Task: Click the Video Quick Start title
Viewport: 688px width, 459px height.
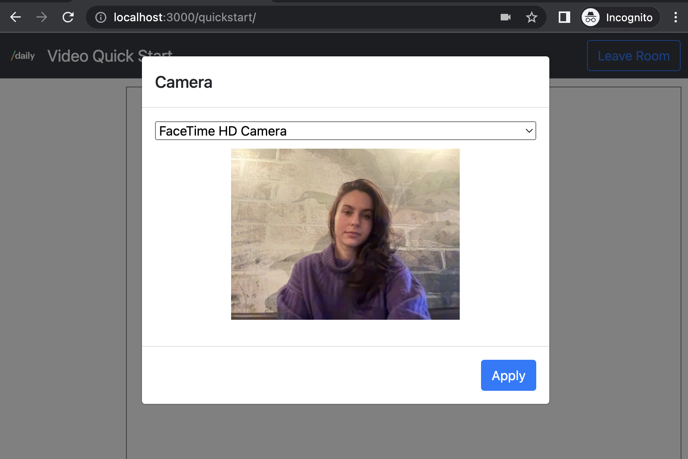Action: pyautogui.click(x=110, y=56)
